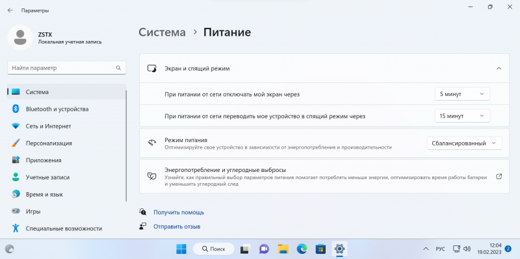The width and height of the screenshot is (520, 259).
Task: Open the Chat app in taskbar
Action: click(265, 249)
